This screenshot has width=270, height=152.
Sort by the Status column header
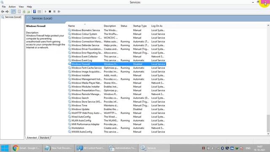124,26
